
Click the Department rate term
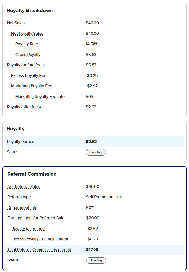click(x=22, y=208)
